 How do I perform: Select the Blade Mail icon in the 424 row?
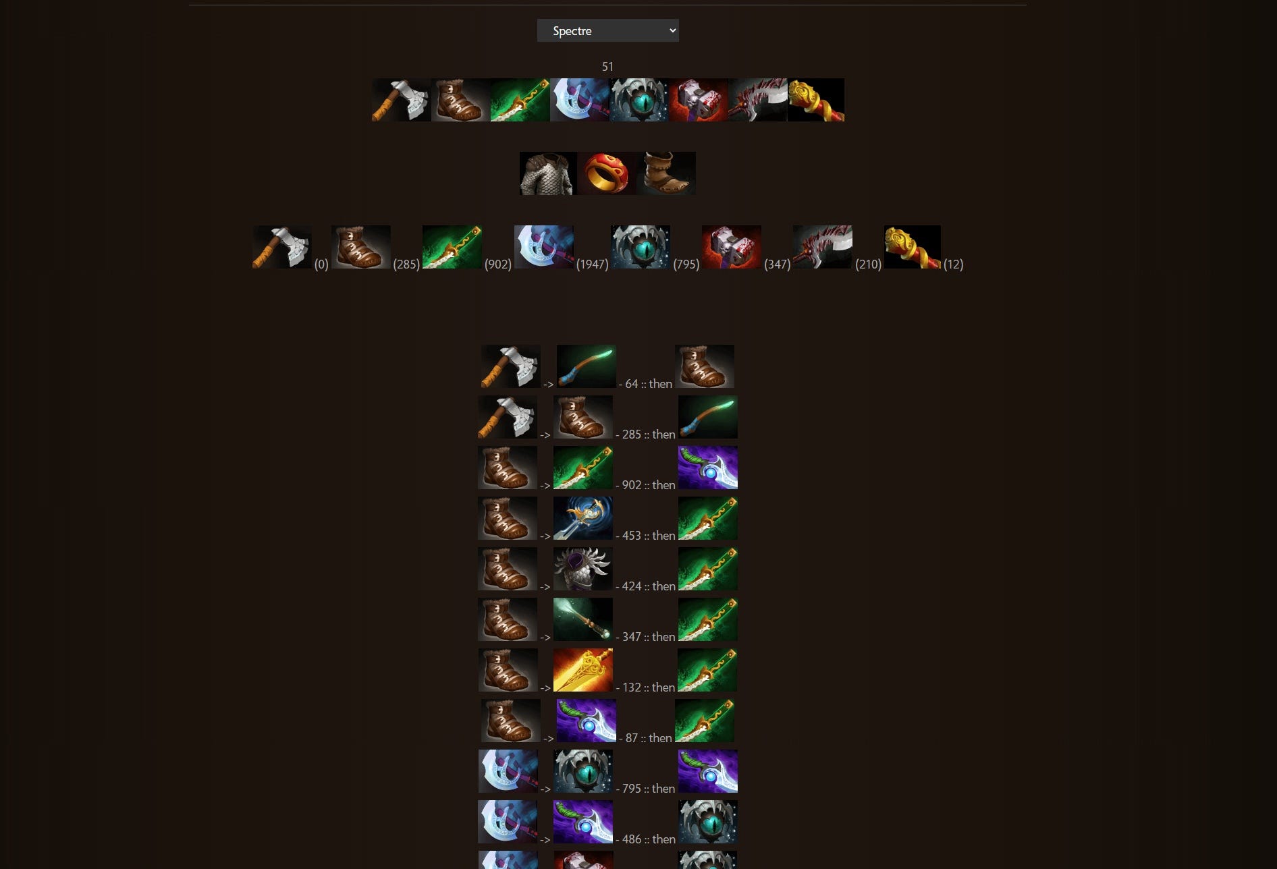583,569
